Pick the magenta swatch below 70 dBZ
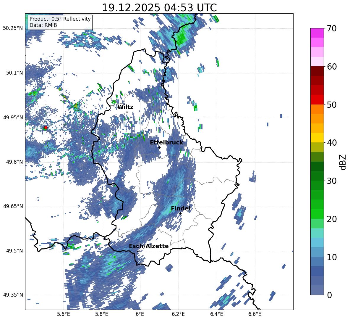This screenshot has width=350, height=320. point(317,33)
